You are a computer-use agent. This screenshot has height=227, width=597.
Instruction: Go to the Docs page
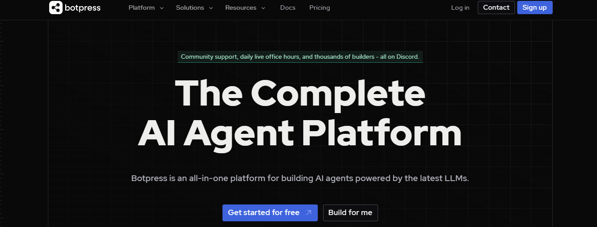[288, 8]
